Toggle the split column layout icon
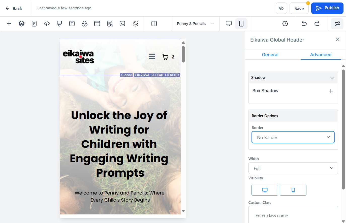346x223 pixels. (154, 24)
